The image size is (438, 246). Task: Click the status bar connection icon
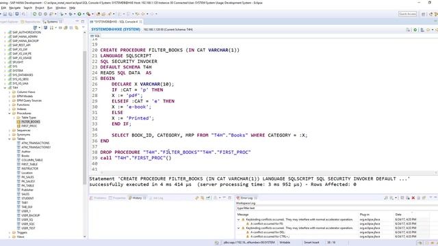tap(216, 243)
